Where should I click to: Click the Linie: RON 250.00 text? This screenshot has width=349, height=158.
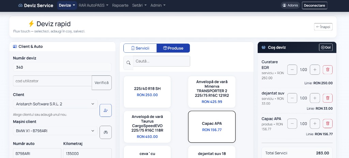tap(319, 83)
